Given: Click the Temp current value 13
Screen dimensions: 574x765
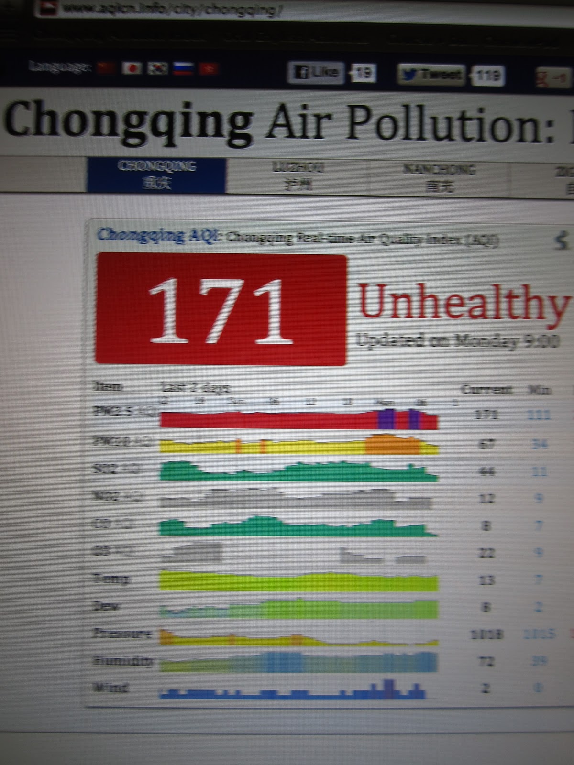Looking at the screenshot, I should coord(486,580).
